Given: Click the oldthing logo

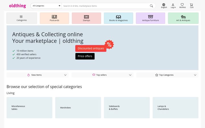Looking at the screenshot, I should (x=18, y=6).
